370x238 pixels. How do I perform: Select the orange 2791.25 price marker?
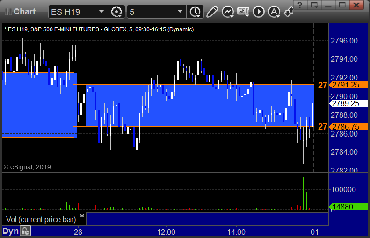click(x=348, y=85)
